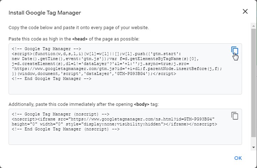
Task: Copy the body noscript code snippet
Action: (x=234, y=116)
